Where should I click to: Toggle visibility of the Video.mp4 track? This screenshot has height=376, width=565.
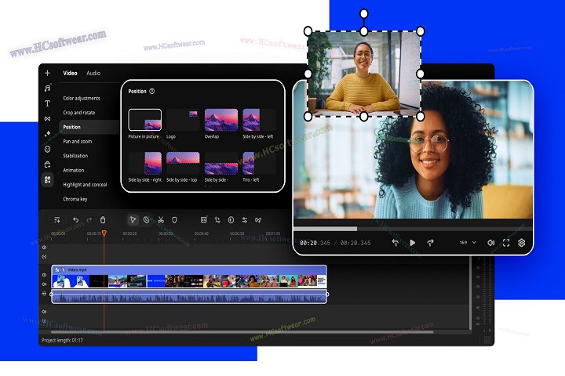44,274
